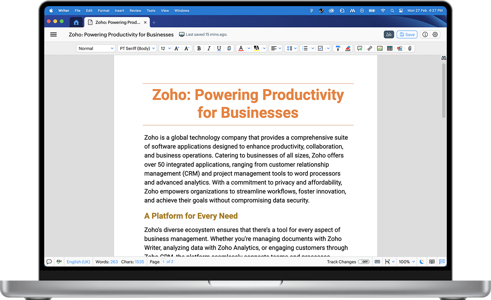
Task: Turn on Track Changes
Action: pos(364,262)
